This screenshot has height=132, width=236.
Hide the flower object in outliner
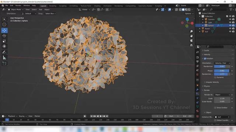tap(230, 29)
